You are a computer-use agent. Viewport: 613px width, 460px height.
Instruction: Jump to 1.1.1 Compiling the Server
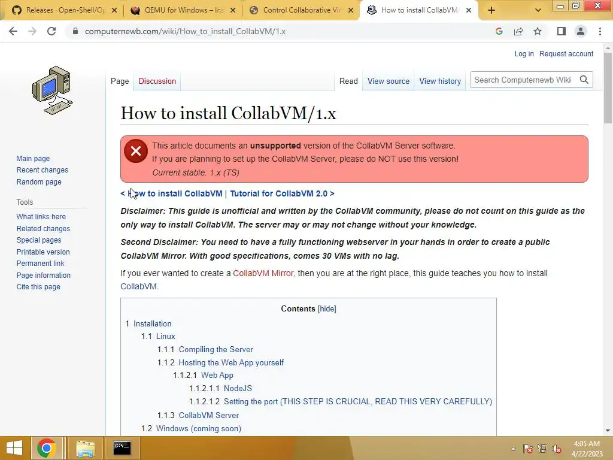(x=216, y=349)
